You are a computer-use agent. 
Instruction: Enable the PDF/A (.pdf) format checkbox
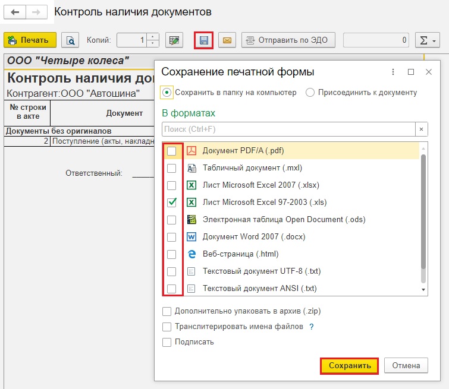[171, 151]
